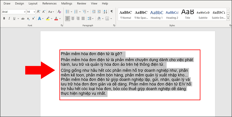Screen dimensions: 232x117
Task: Expand the line spacing options
Action: tap(90, 19)
